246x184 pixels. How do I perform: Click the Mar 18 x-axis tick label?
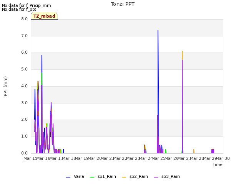pos(69,158)
